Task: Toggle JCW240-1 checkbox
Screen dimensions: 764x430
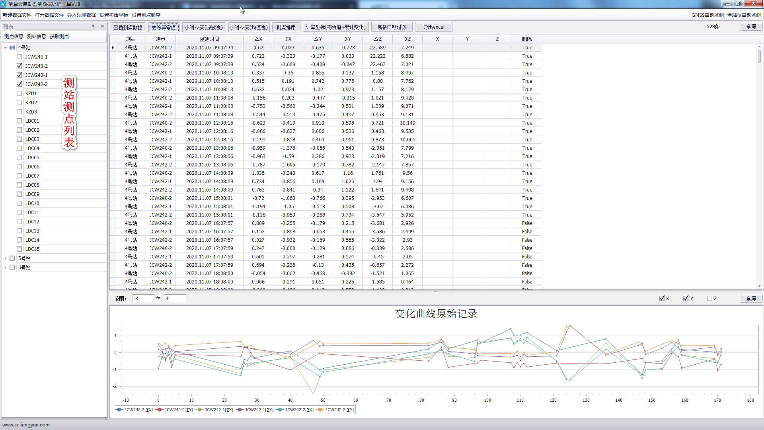Action: tap(19, 57)
